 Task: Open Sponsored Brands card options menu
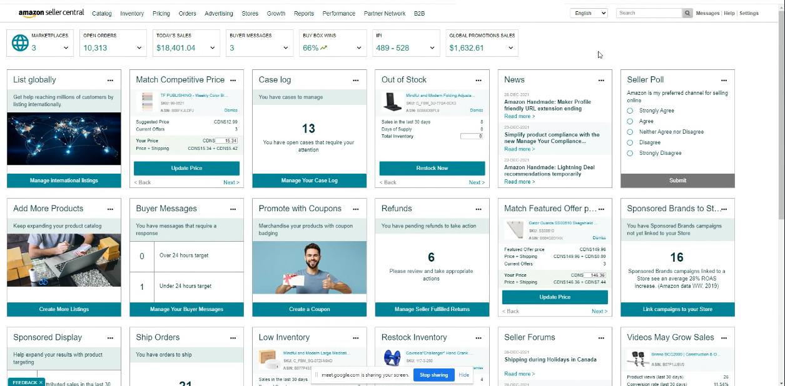[x=724, y=209]
